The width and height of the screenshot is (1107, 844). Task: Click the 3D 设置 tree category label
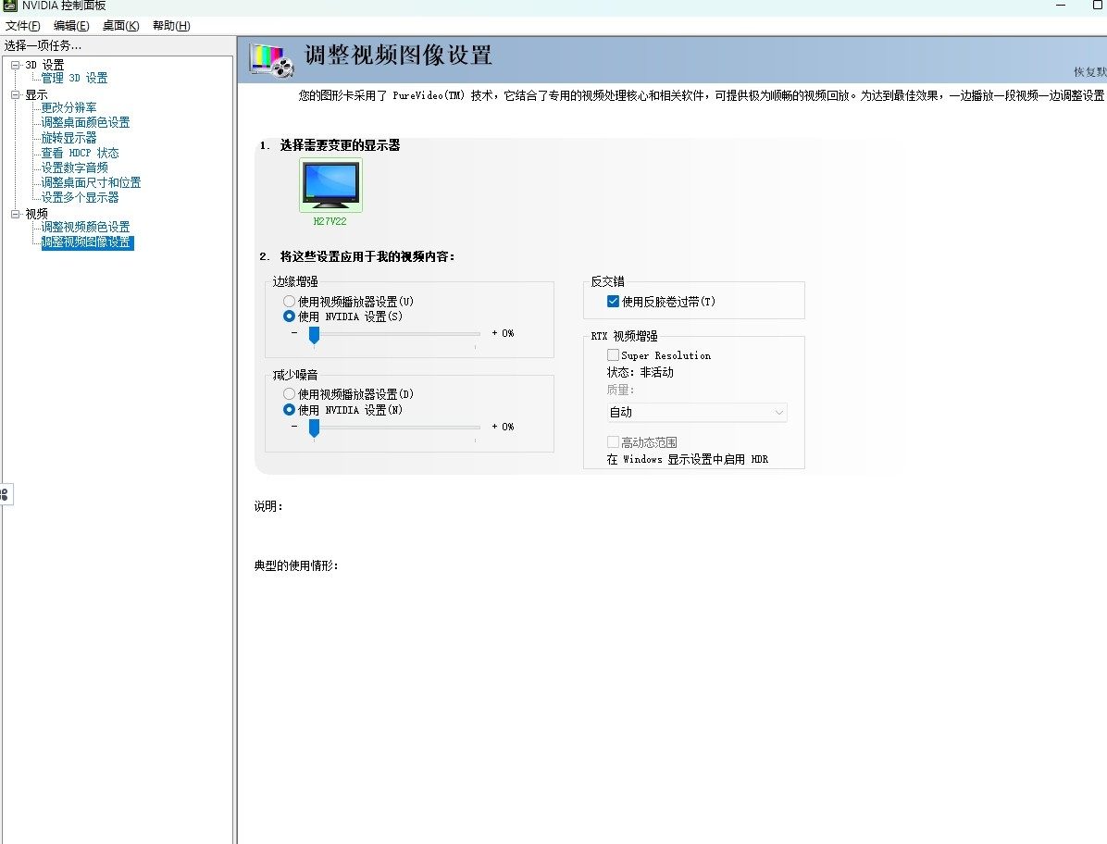44,65
